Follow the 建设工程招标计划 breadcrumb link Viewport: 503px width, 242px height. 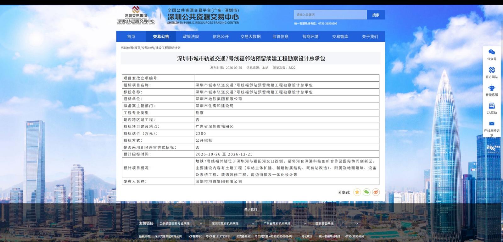[x=168, y=48]
